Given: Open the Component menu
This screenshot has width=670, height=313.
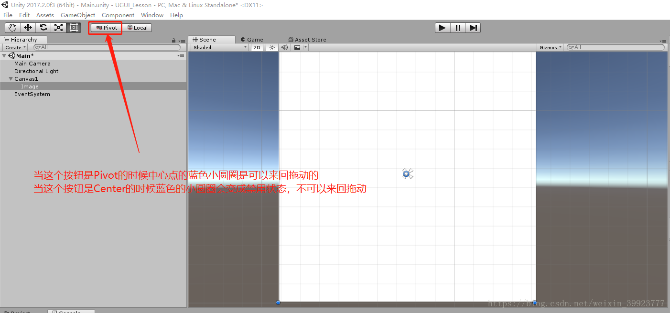Looking at the screenshot, I should pyautogui.click(x=118, y=15).
